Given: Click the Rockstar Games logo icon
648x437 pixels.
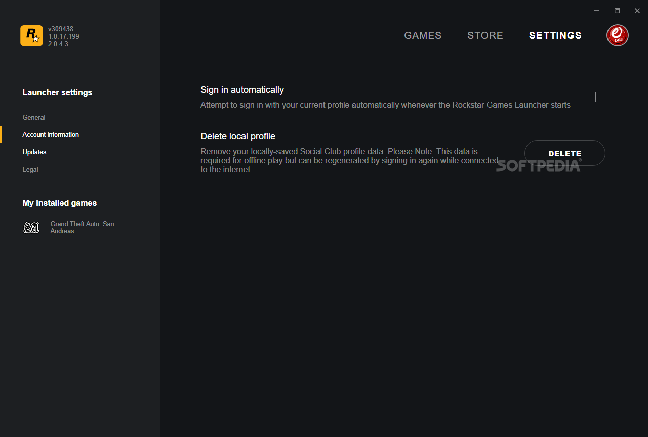Looking at the screenshot, I should point(31,36).
